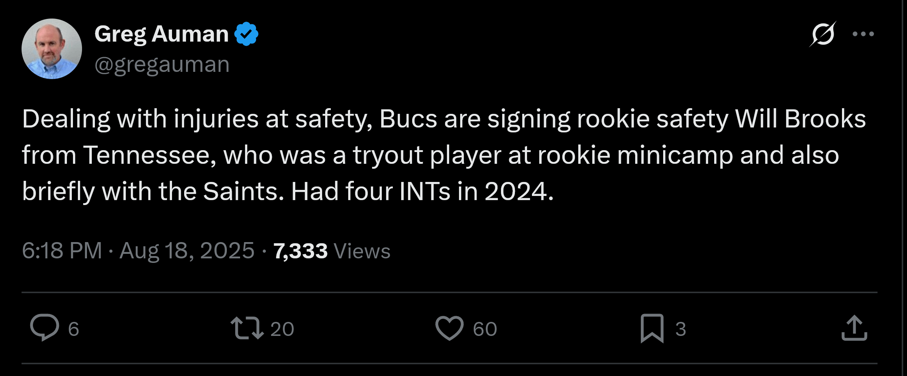Click the Grok explain-post icon
The height and width of the screenshot is (376, 907).
pos(823,34)
